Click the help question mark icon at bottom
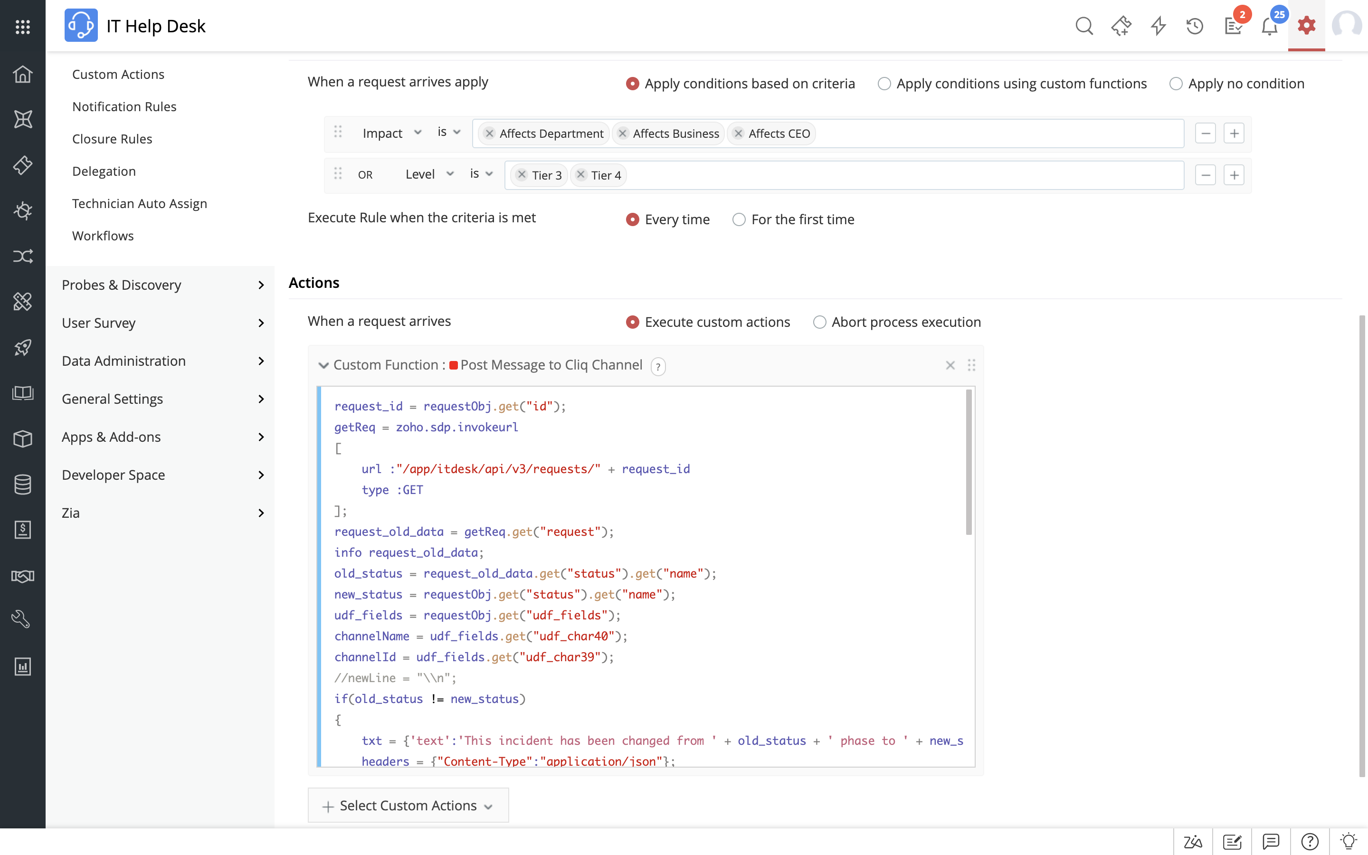The image size is (1368, 855). [1309, 842]
